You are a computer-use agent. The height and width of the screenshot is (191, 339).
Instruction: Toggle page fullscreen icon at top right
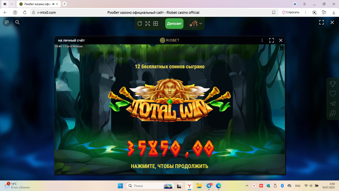pyautogui.click(x=321, y=23)
